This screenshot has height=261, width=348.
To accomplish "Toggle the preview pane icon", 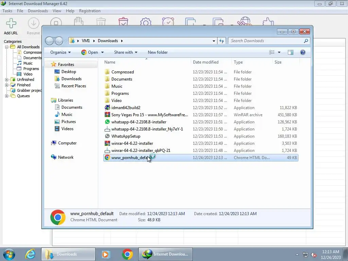I will pos(290,52).
